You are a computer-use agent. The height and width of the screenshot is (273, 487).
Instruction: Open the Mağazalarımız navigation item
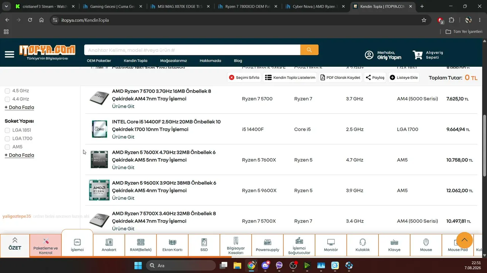[173, 61]
